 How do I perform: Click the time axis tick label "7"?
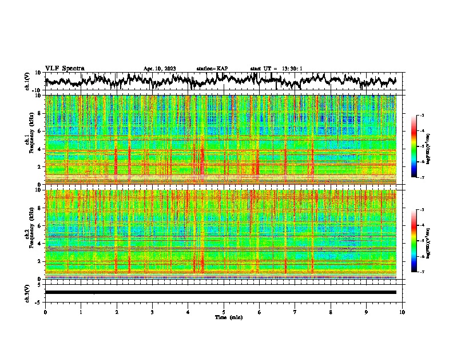295,312
